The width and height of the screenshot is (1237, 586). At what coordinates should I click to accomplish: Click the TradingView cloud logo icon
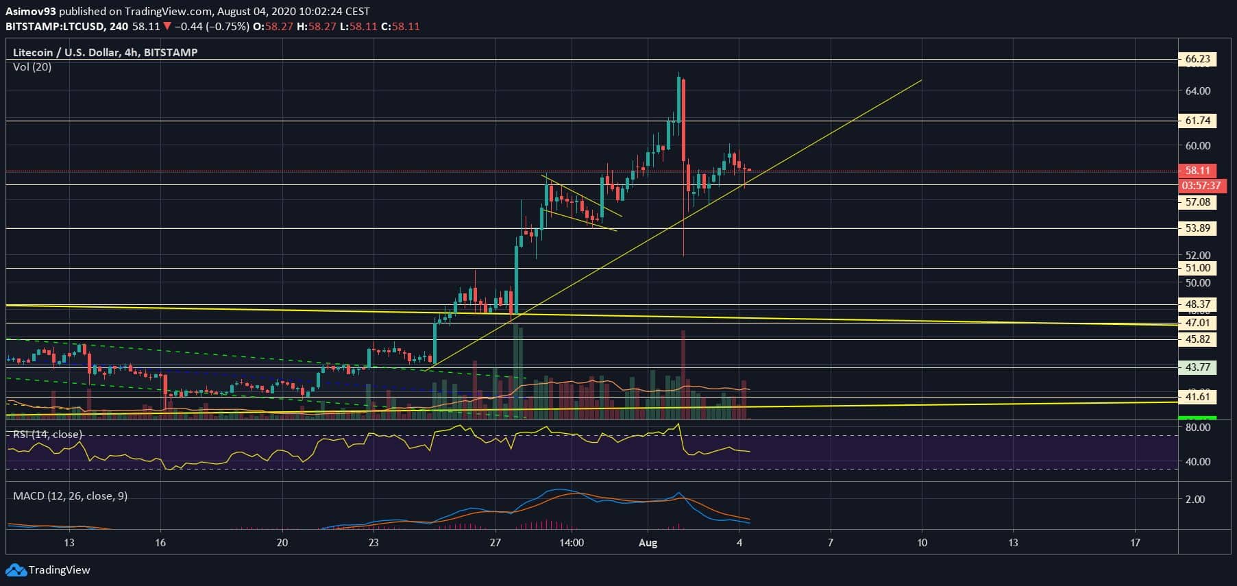click(x=16, y=570)
